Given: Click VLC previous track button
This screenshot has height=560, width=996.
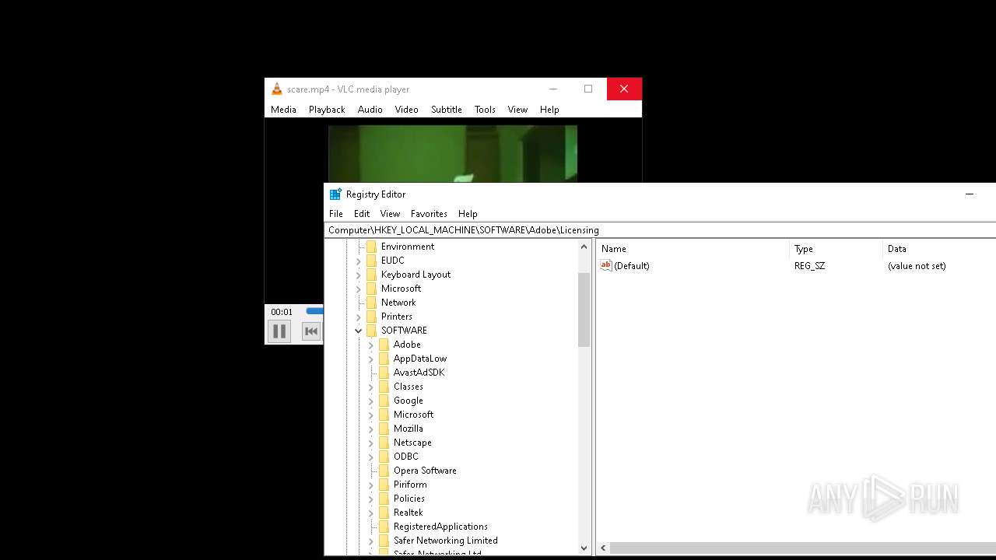Looking at the screenshot, I should tap(310, 331).
